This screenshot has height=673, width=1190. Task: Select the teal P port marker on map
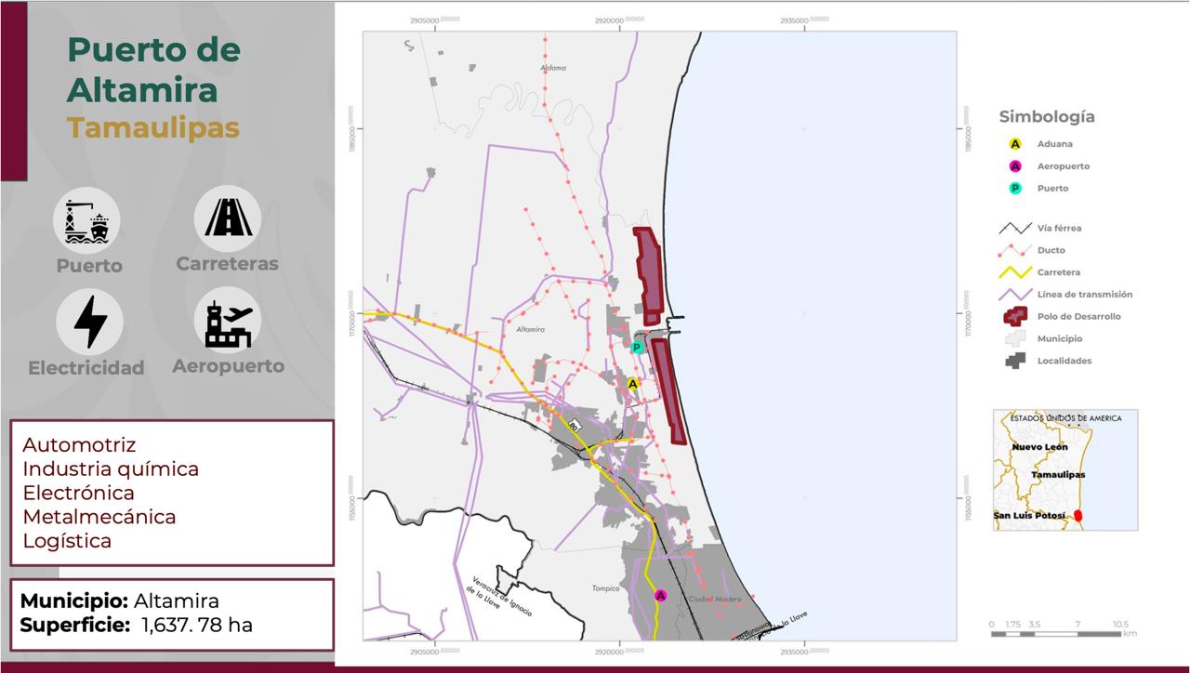point(637,348)
